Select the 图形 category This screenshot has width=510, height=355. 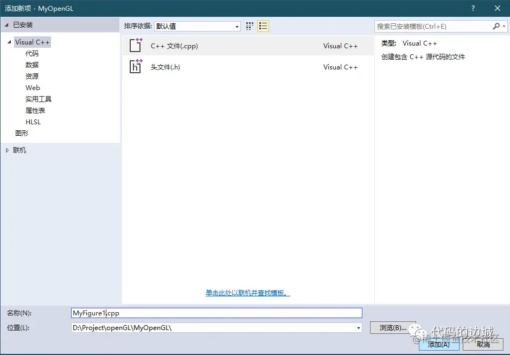pyautogui.click(x=22, y=133)
